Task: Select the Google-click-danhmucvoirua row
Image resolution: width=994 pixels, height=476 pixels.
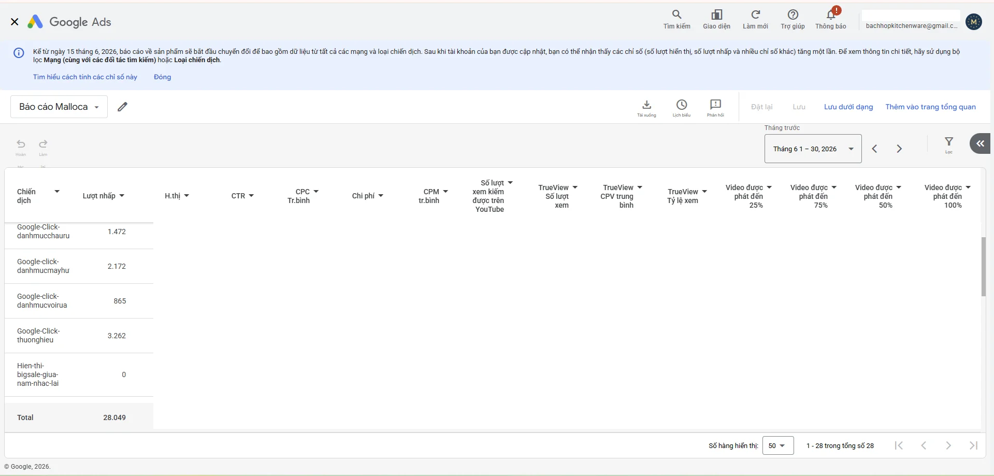Action: tap(79, 301)
